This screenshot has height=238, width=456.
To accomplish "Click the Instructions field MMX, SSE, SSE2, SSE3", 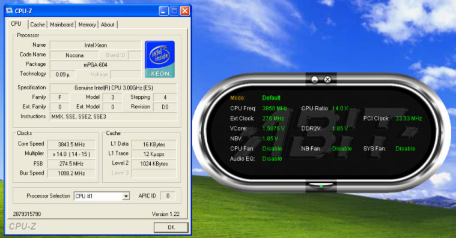I will click(x=114, y=117).
